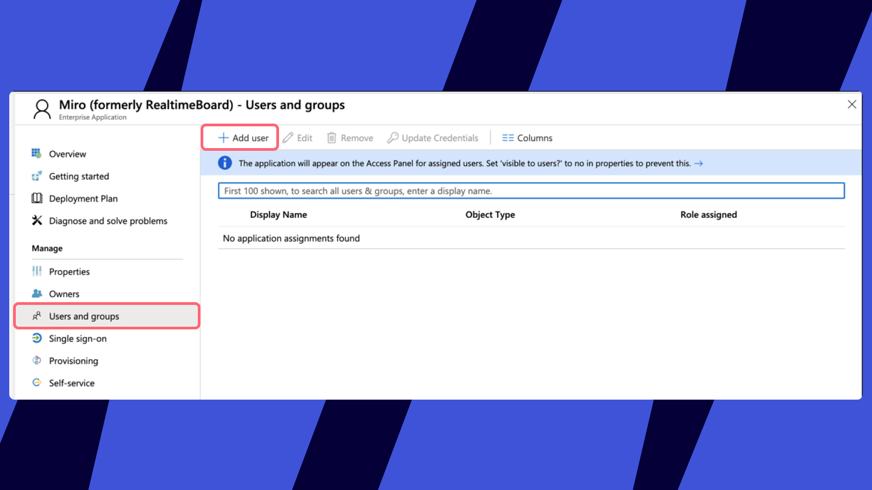Open Update Credentials
The height and width of the screenshot is (490, 872).
[432, 137]
